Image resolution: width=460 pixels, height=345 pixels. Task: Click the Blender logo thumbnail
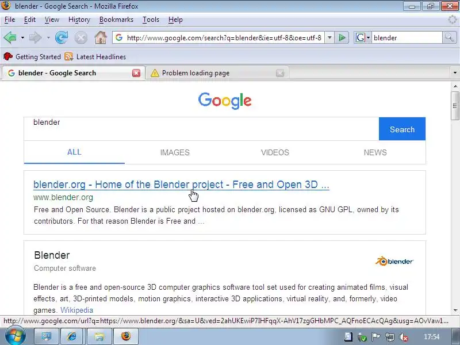[394, 261]
